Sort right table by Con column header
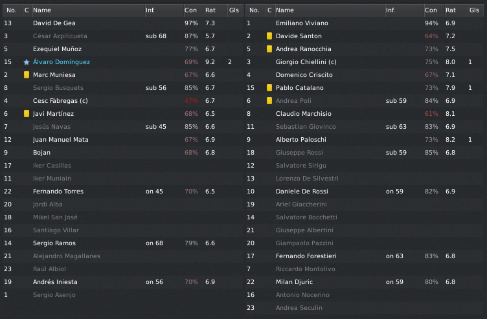Image resolution: width=487 pixels, height=319 pixels. pyautogui.click(x=431, y=10)
